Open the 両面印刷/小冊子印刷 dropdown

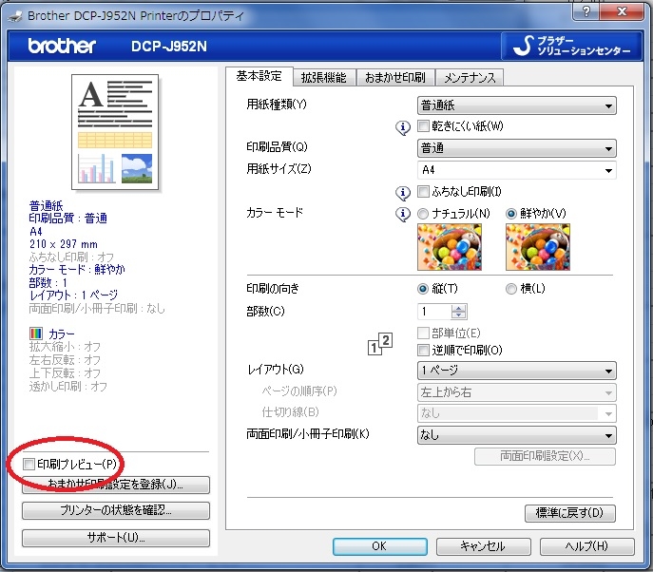517,435
